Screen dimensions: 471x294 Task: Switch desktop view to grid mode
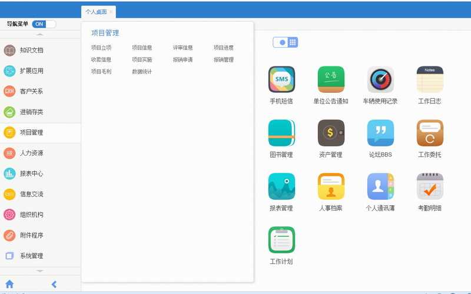click(293, 42)
